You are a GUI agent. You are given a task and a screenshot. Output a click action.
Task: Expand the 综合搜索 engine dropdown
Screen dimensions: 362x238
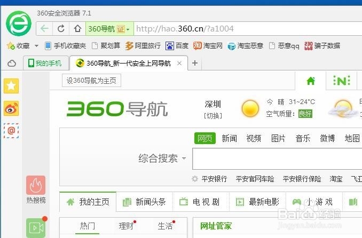pos(162,158)
